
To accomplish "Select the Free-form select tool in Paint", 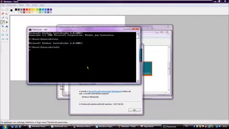I will pyautogui.click(x=3, y=10).
